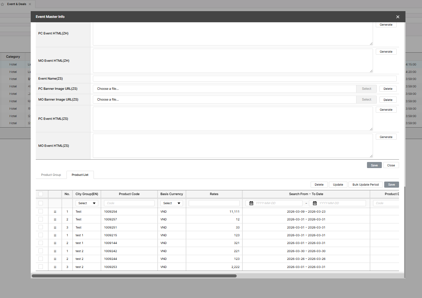Image resolution: width=422 pixels, height=298 pixels.
Task: Click the drag handle icon for product 1009215
Action: click(55, 235)
